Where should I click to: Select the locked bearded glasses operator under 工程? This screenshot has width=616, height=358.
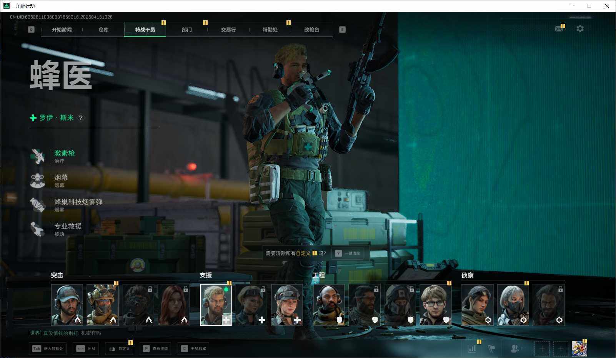click(364, 305)
